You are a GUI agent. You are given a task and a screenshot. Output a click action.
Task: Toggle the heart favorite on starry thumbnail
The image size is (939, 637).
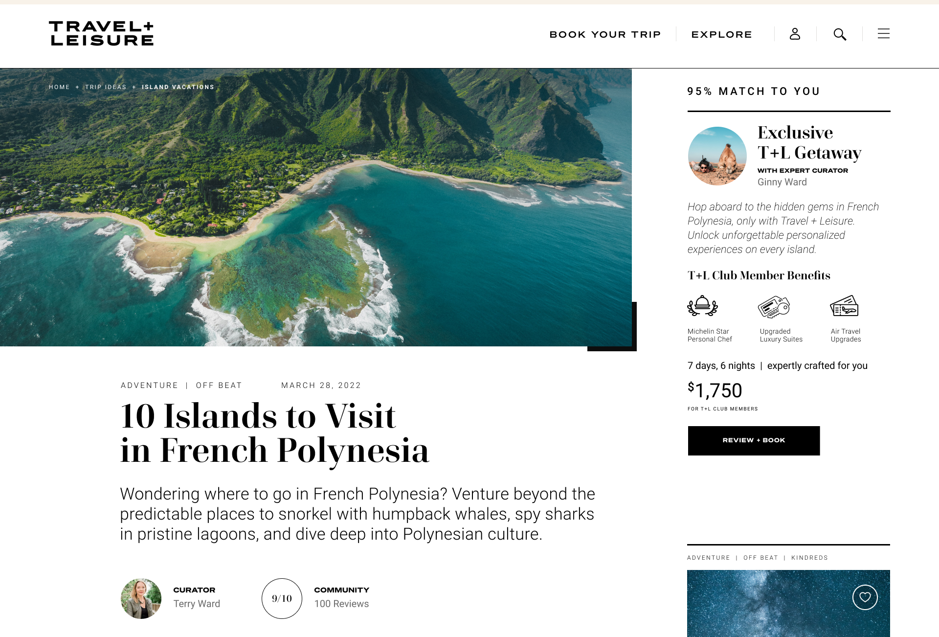tap(865, 597)
